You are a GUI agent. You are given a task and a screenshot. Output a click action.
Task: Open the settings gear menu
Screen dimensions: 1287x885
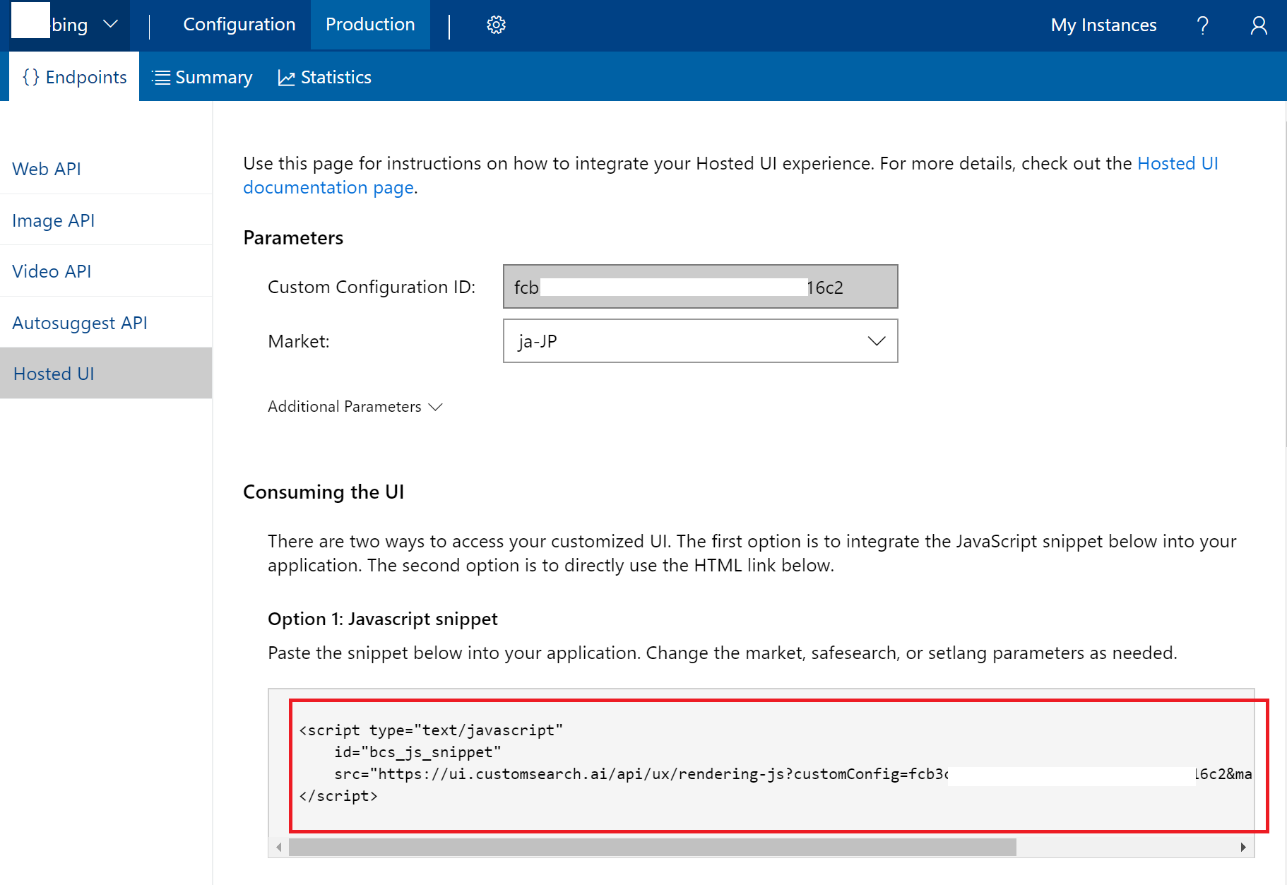coord(497,24)
